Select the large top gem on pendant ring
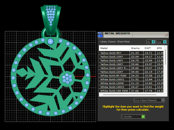Image resolution: width=174 pixels, height=130 pixels. pos(50,42)
